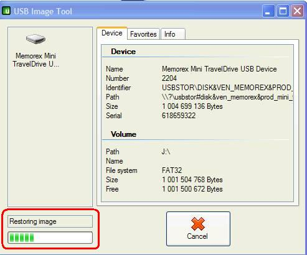Click the Volume section header
This screenshot has height=255, width=307.
(x=123, y=134)
